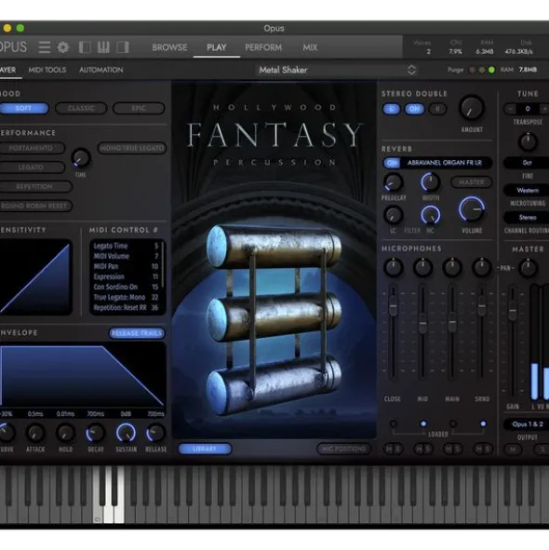
Task: Switch to the Browse tab
Action: coord(169,47)
